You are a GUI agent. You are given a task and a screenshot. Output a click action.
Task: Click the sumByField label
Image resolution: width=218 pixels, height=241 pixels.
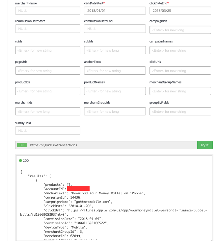coord(23,123)
